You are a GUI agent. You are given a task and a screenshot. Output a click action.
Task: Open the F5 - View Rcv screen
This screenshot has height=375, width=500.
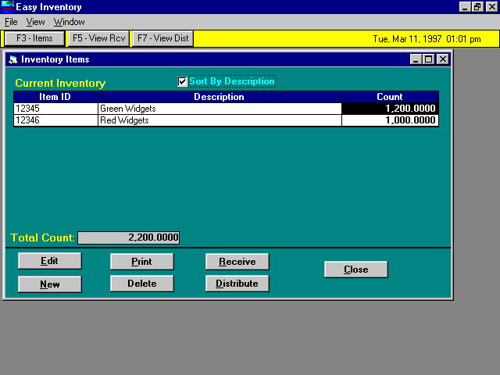98,38
